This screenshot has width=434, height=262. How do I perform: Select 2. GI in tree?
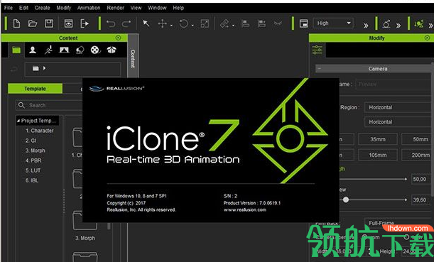(31, 141)
